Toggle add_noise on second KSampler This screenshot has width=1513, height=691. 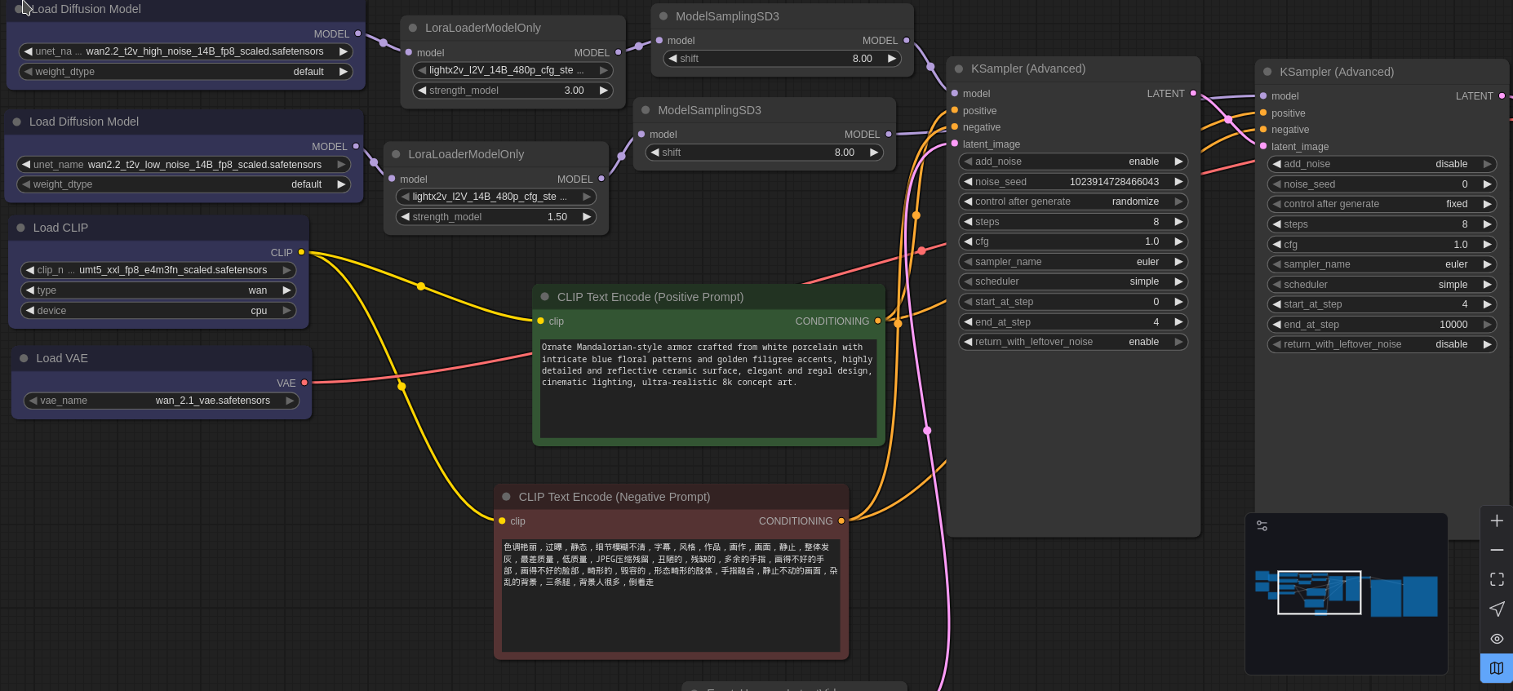1382,164
